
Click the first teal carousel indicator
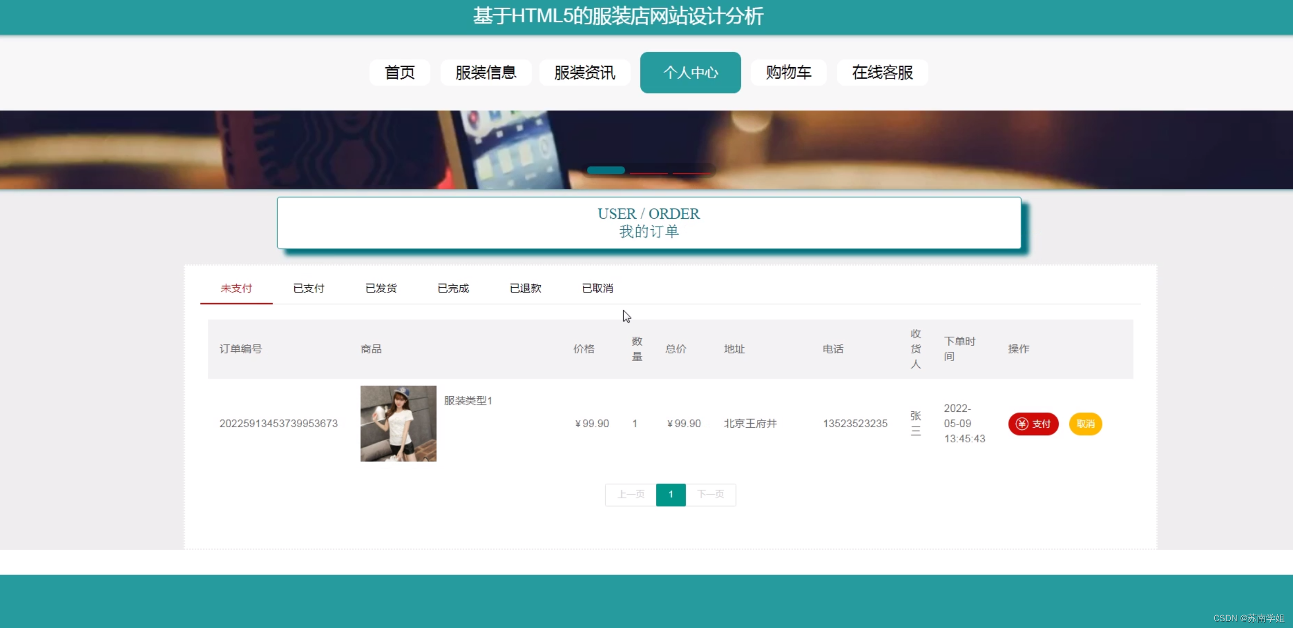[606, 170]
